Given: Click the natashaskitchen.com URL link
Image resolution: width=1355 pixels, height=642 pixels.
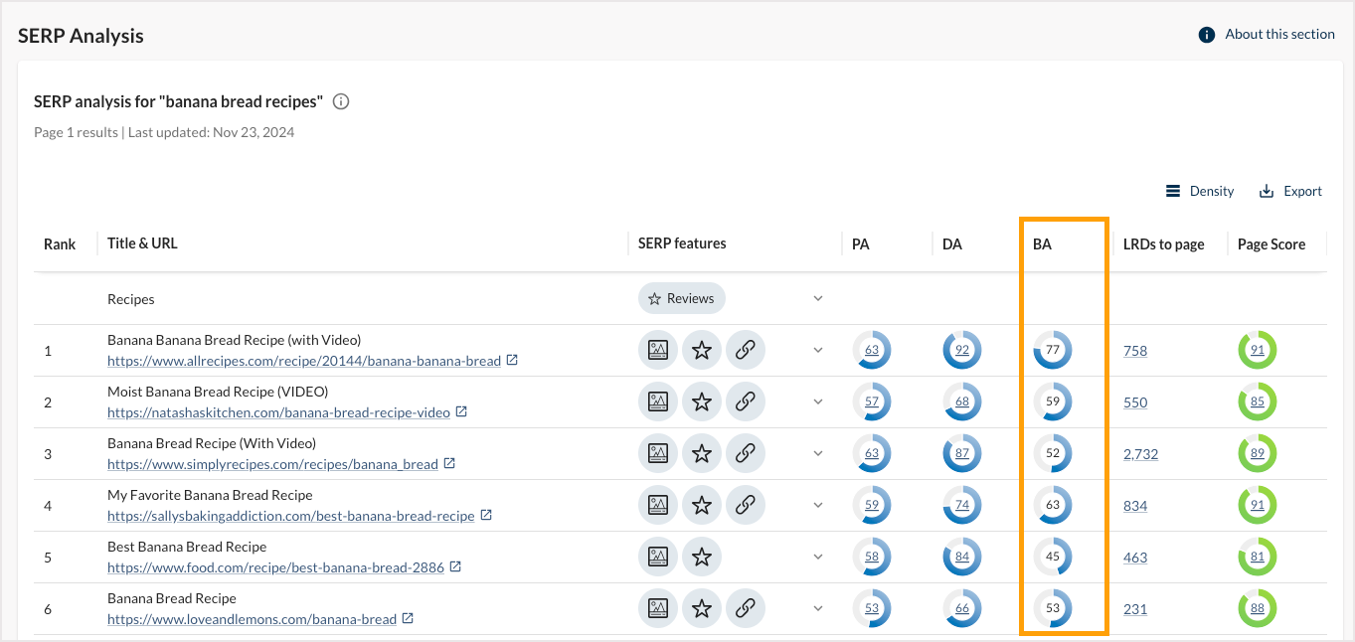Looking at the screenshot, I should tap(277, 412).
